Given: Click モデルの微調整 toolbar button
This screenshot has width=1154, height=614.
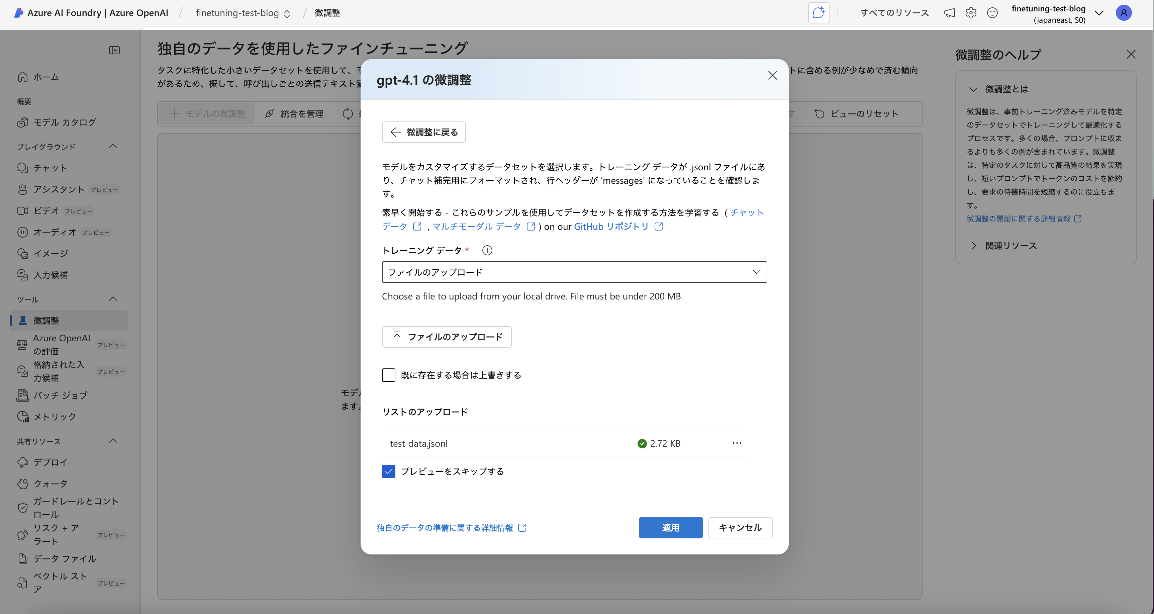Looking at the screenshot, I should [207, 114].
